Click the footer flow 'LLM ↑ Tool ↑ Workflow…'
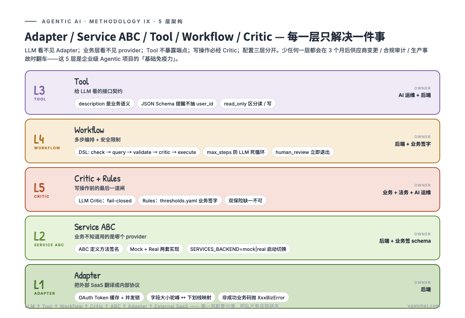Screen dimensions: 465x318 [152, 306]
